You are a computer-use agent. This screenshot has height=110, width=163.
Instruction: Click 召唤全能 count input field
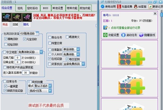tap(17, 62)
